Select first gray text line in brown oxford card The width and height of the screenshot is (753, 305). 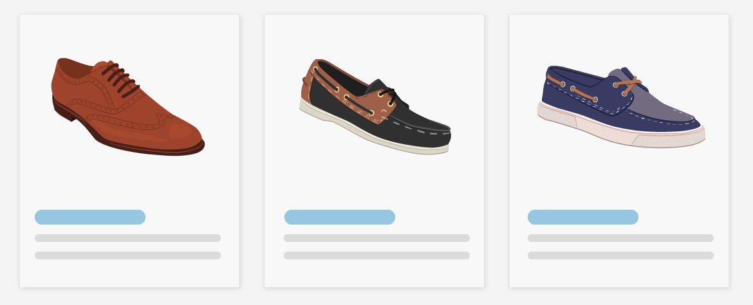(x=127, y=238)
